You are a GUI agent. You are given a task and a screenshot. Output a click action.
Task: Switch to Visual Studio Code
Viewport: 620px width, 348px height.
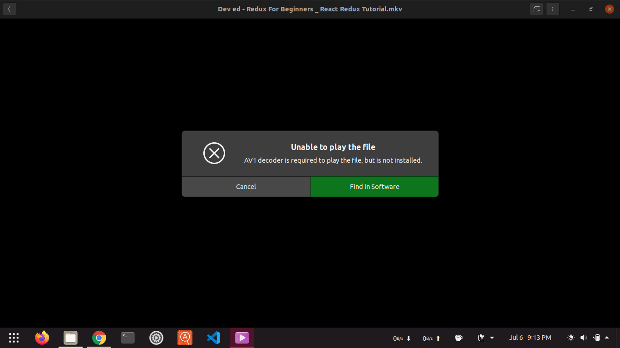coord(213,338)
